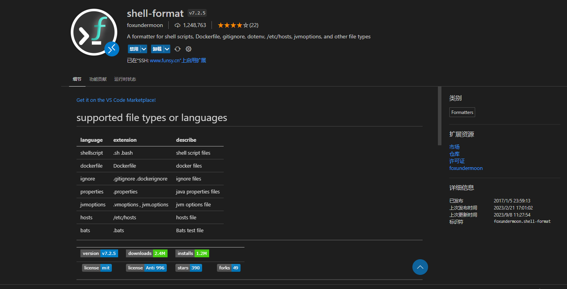Switch to the 功能贡献 tab
This screenshot has height=289, width=567.
98,79
